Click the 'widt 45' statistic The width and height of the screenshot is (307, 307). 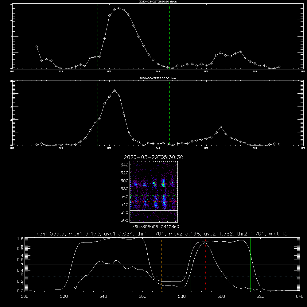[278, 234]
